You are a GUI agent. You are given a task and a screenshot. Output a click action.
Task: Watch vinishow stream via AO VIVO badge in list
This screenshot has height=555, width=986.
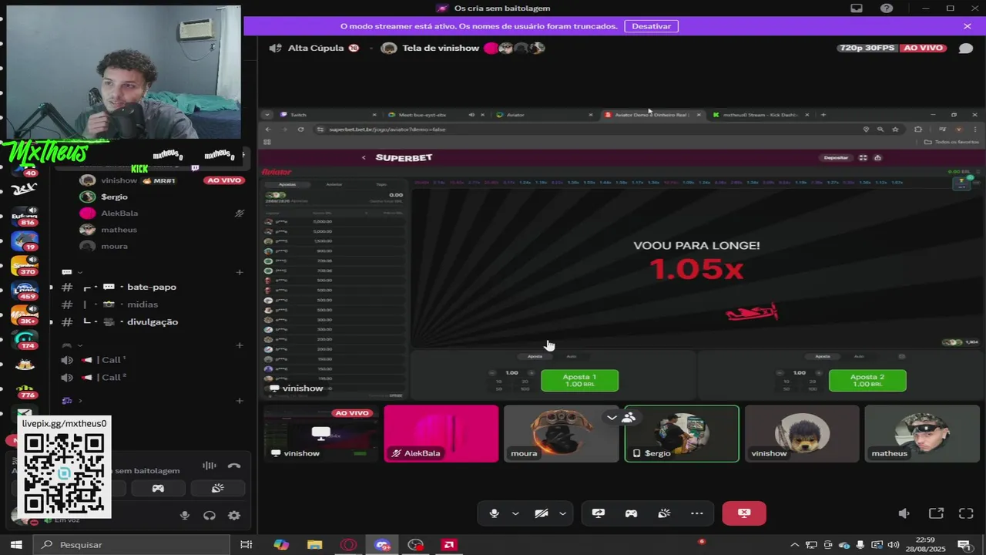223,180
